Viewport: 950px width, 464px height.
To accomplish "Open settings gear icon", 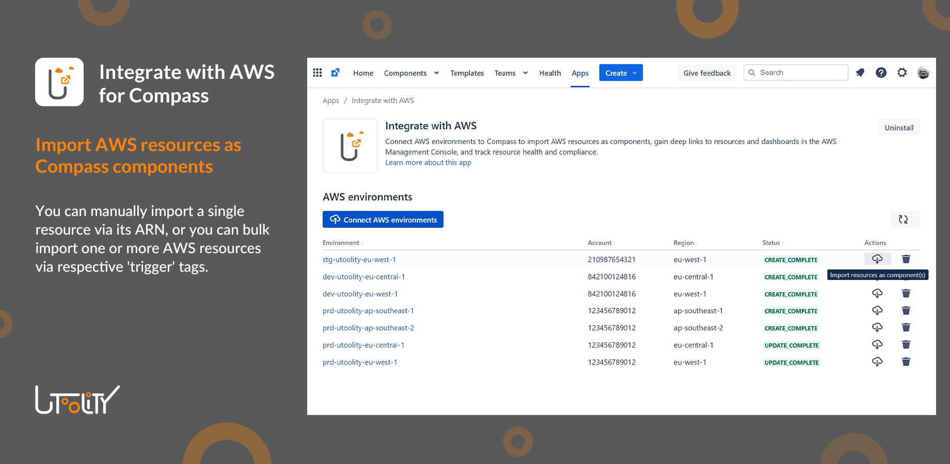I will [x=902, y=73].
